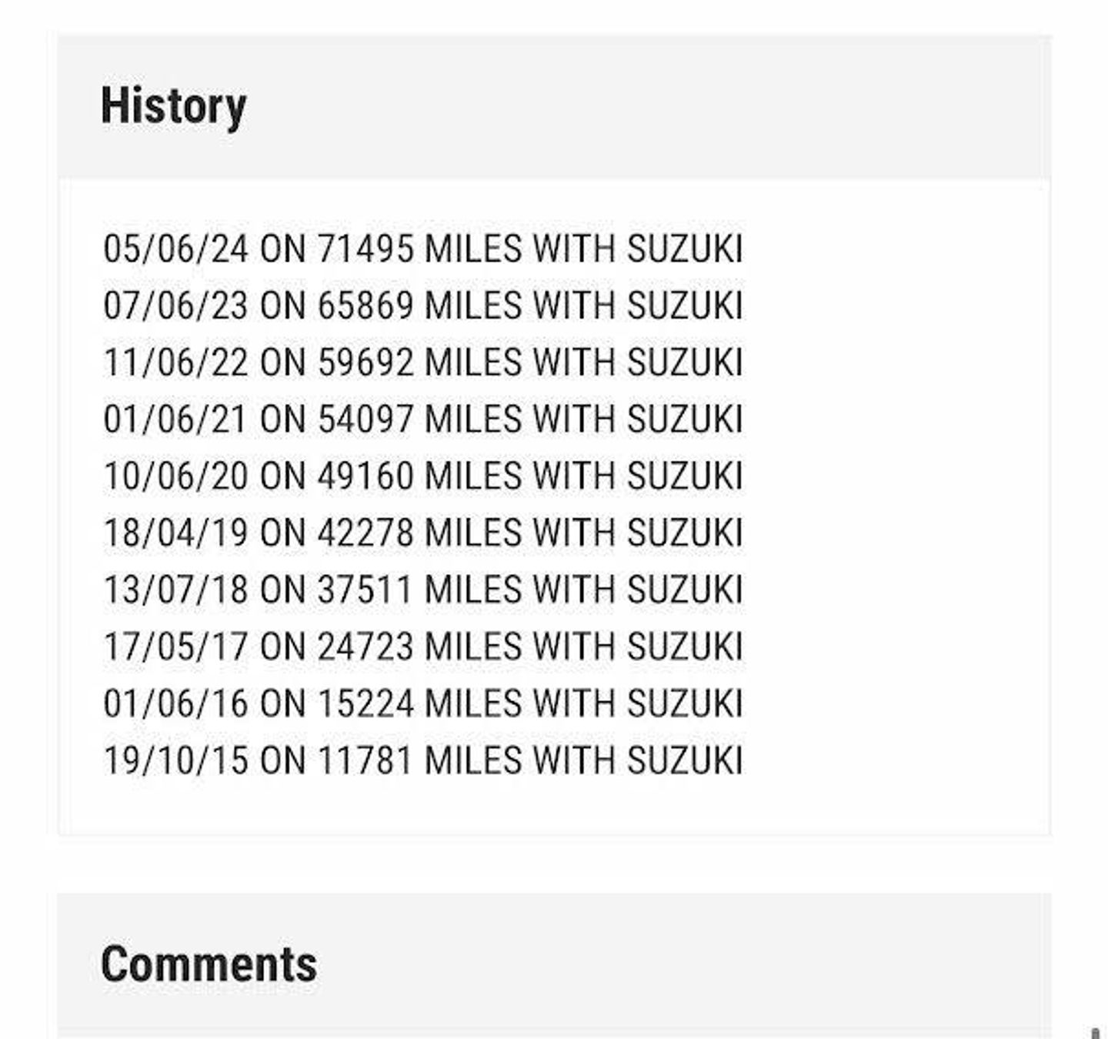The image size is (1108, 1039).
Task: Select the 18/04/19 service record at 42278 miles
Action: pyautogui.click(x=423, y=533)
